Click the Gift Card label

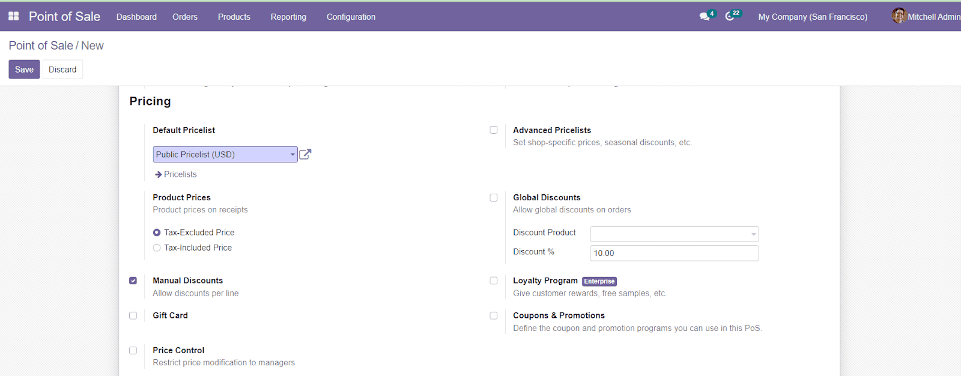[171, 315]
